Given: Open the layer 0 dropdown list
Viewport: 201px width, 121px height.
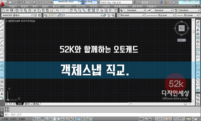Looking at the screenshot, I should (75, 15).
